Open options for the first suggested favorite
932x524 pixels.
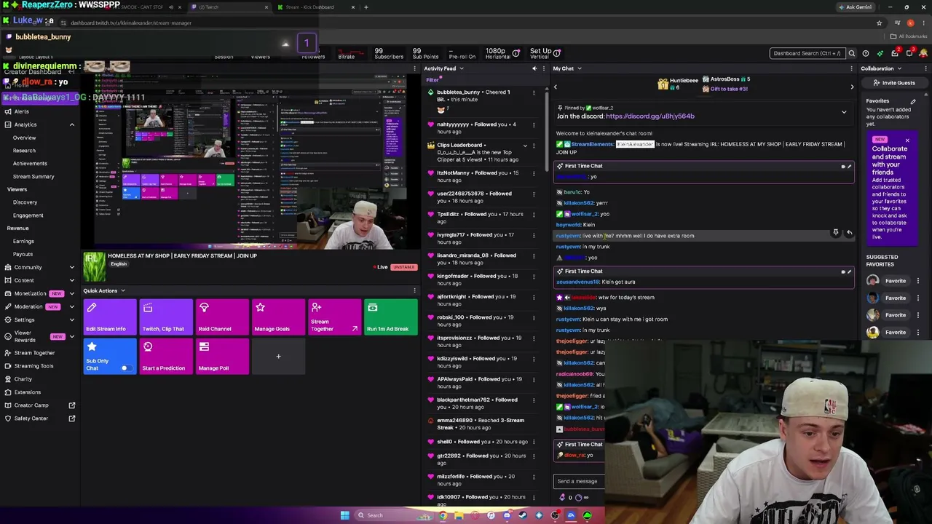[918, 281]
